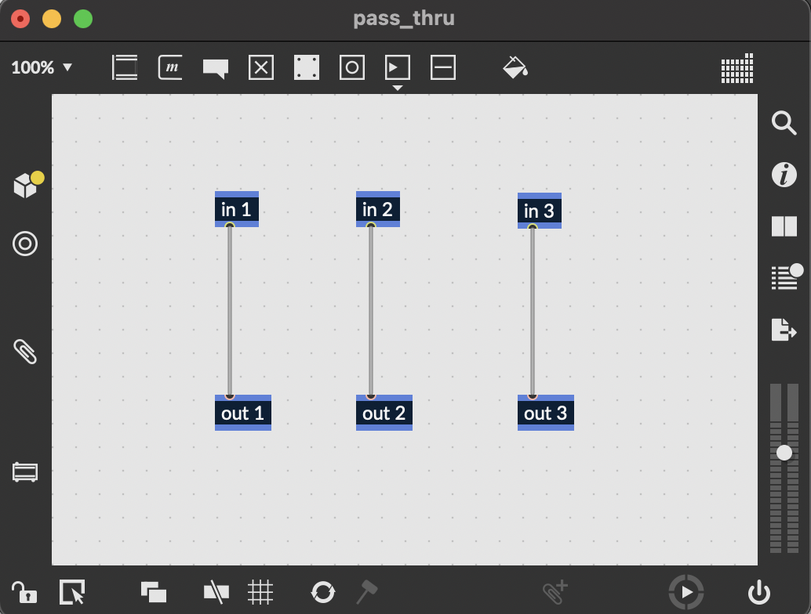The height and width of the screenshot is (614, 811).
Task: Add a comment box to patcher
Action: pos(215,68)
